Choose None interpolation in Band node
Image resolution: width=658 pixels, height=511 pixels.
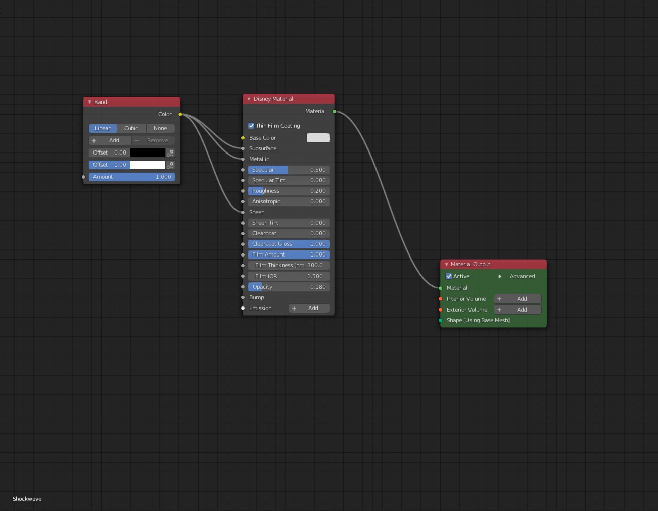point(160,128)
